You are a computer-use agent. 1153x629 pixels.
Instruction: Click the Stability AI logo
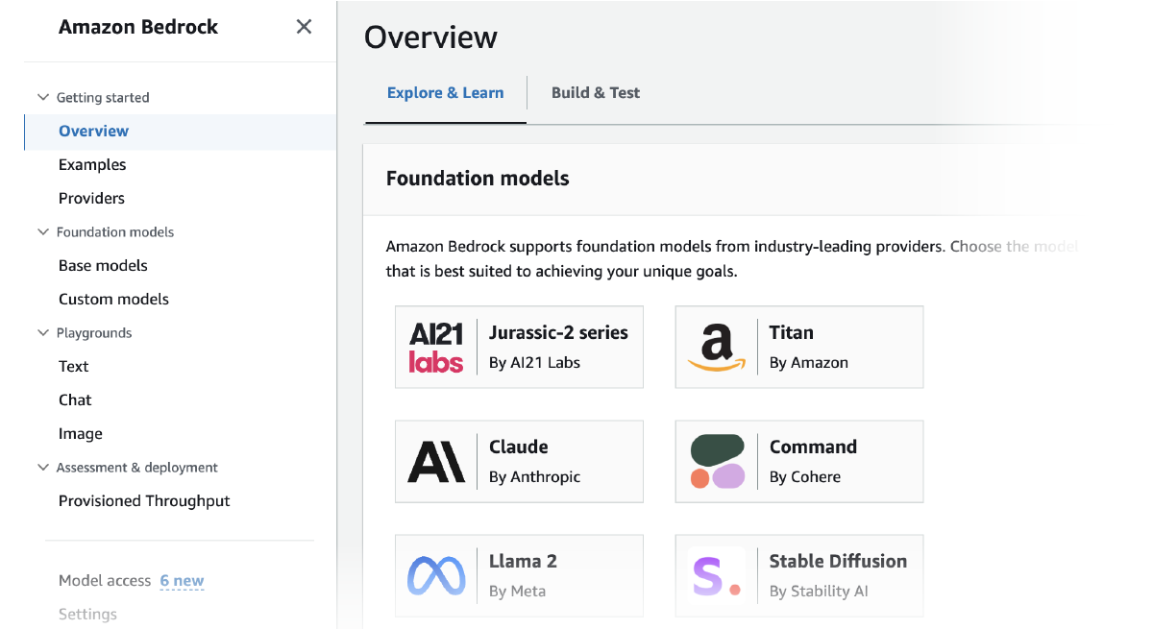(717, 575)
